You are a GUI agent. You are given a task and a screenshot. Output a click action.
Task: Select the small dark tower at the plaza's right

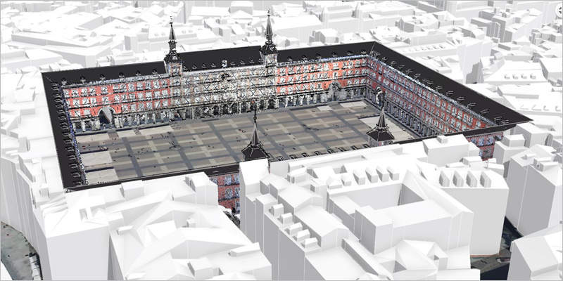pos(380,128)
